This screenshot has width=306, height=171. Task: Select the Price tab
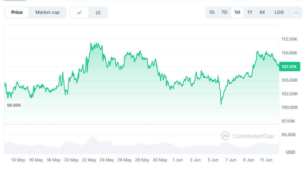17,13
